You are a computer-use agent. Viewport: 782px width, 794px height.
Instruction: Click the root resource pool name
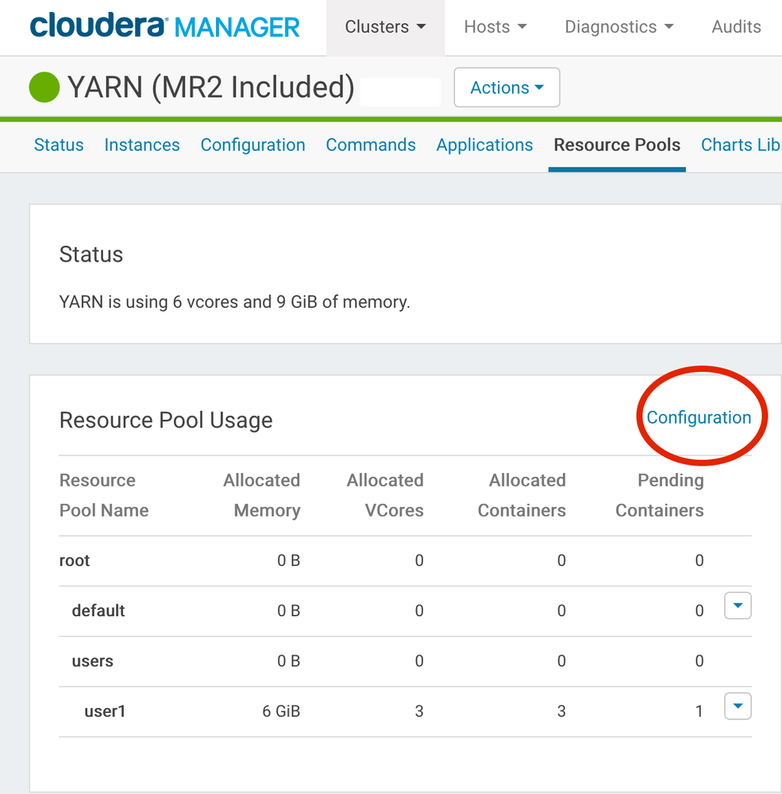[75, 560]
